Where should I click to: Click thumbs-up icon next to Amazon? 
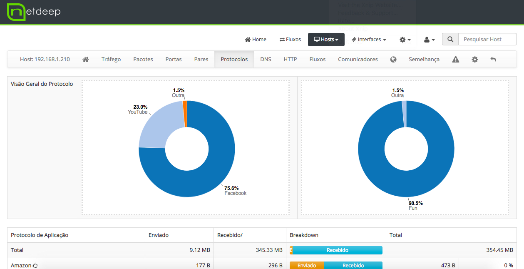[35, 265]
